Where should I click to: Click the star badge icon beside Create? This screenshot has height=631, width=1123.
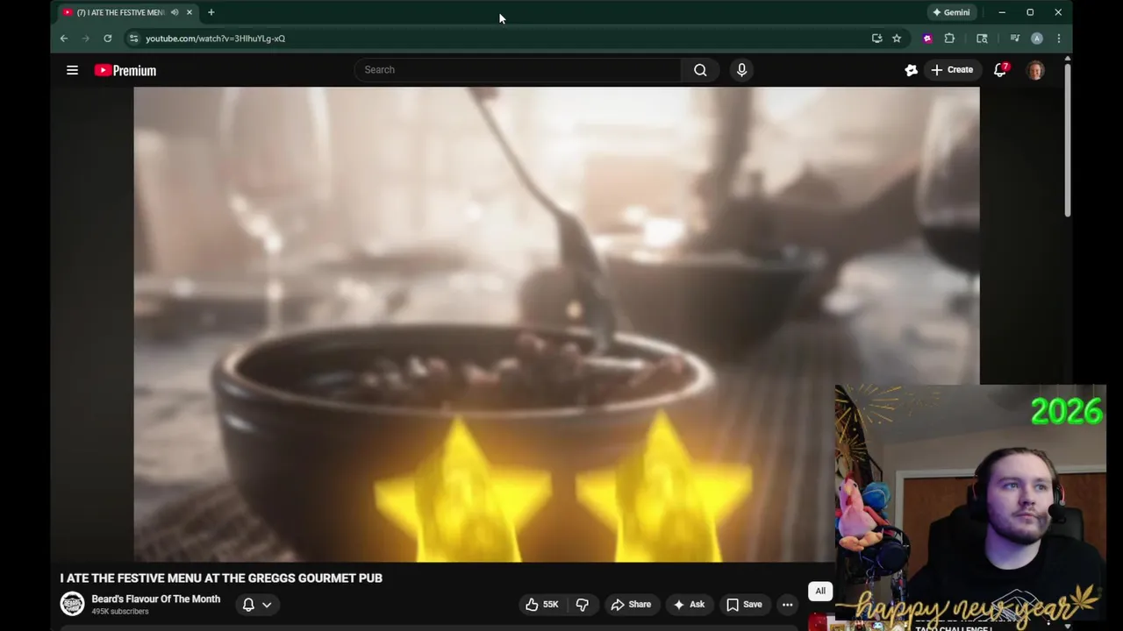[x=911, y=70]
